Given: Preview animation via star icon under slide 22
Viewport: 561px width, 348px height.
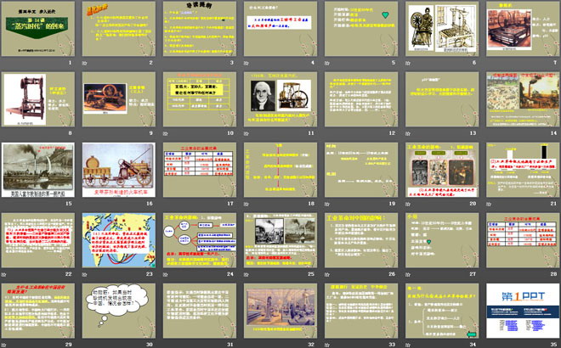Looking at the screenshot, I should pyautogui.click(x=4, y=274).
